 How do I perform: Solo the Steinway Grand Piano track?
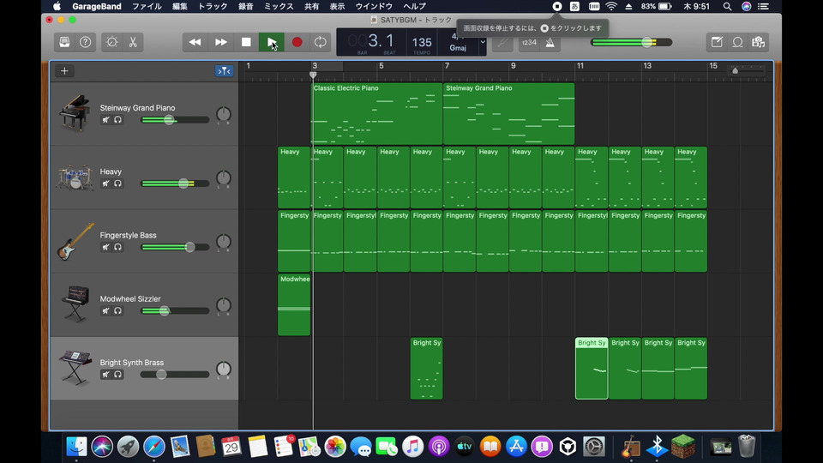tap(118, 120)
